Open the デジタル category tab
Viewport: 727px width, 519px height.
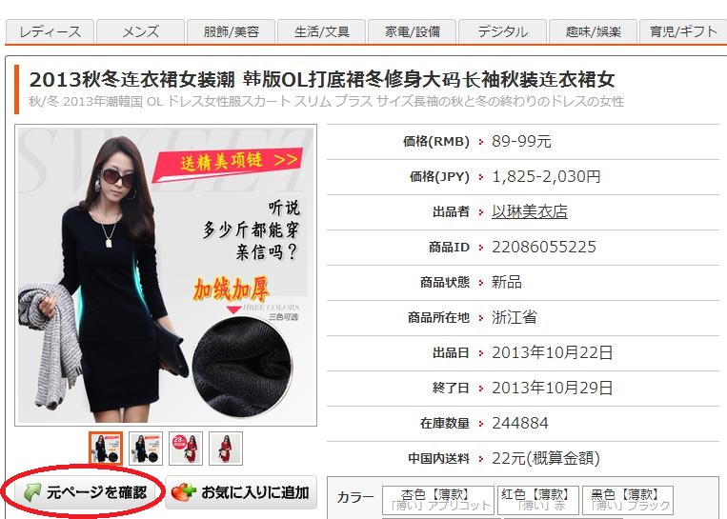click(503, 31)
